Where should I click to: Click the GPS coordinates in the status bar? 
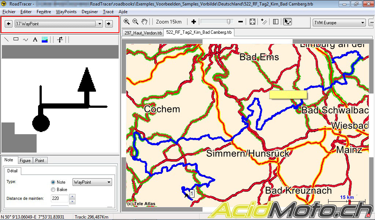click(x=33, y=217)
